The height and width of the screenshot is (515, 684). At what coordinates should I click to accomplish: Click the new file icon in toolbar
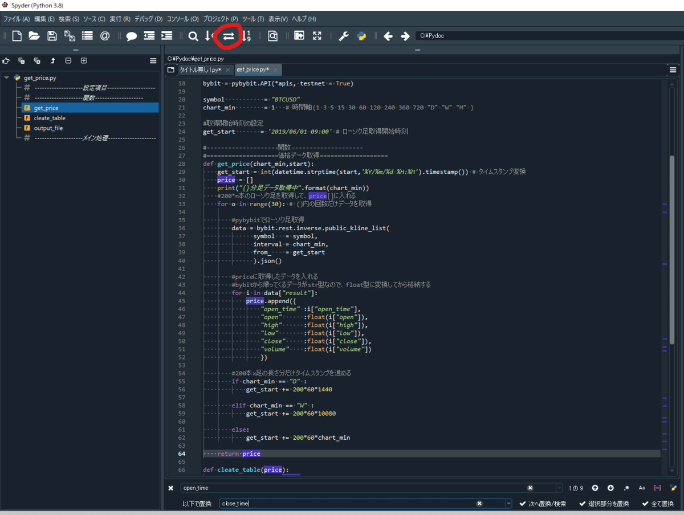click(17, 36)
